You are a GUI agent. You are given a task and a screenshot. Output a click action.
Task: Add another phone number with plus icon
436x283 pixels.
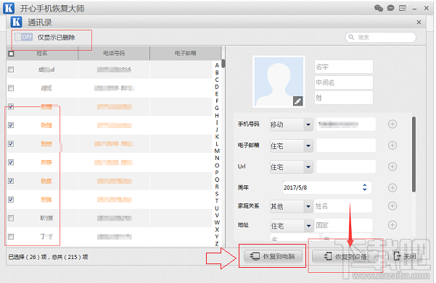point(392,124)
